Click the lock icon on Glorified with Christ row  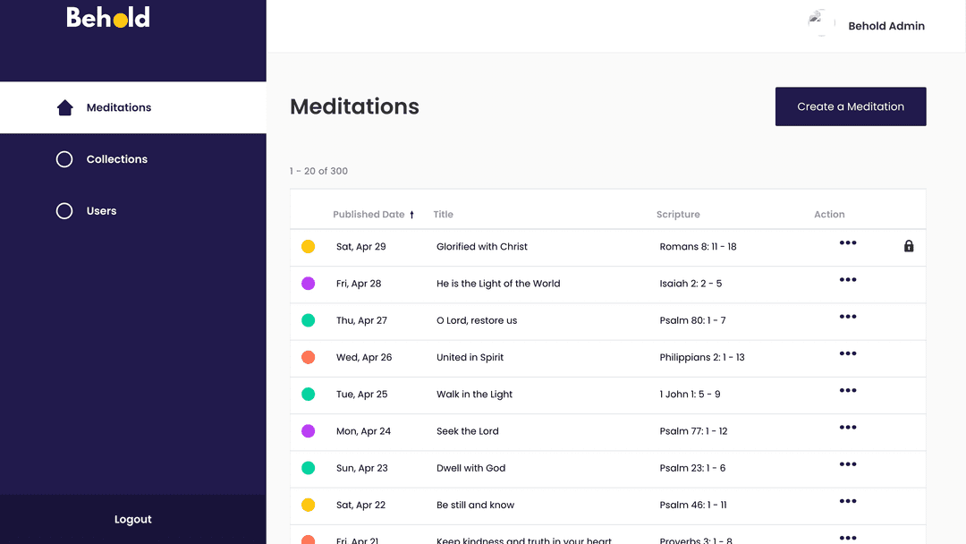(909, 246)
